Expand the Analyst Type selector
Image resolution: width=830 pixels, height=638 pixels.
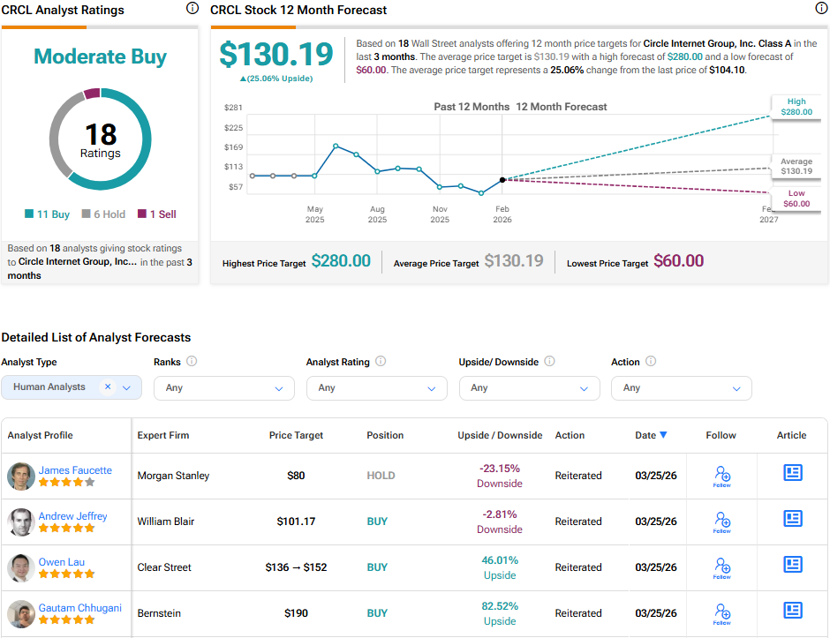click(125, 387)
